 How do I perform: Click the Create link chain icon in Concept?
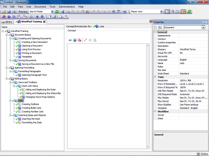click(x=70, y=40)
